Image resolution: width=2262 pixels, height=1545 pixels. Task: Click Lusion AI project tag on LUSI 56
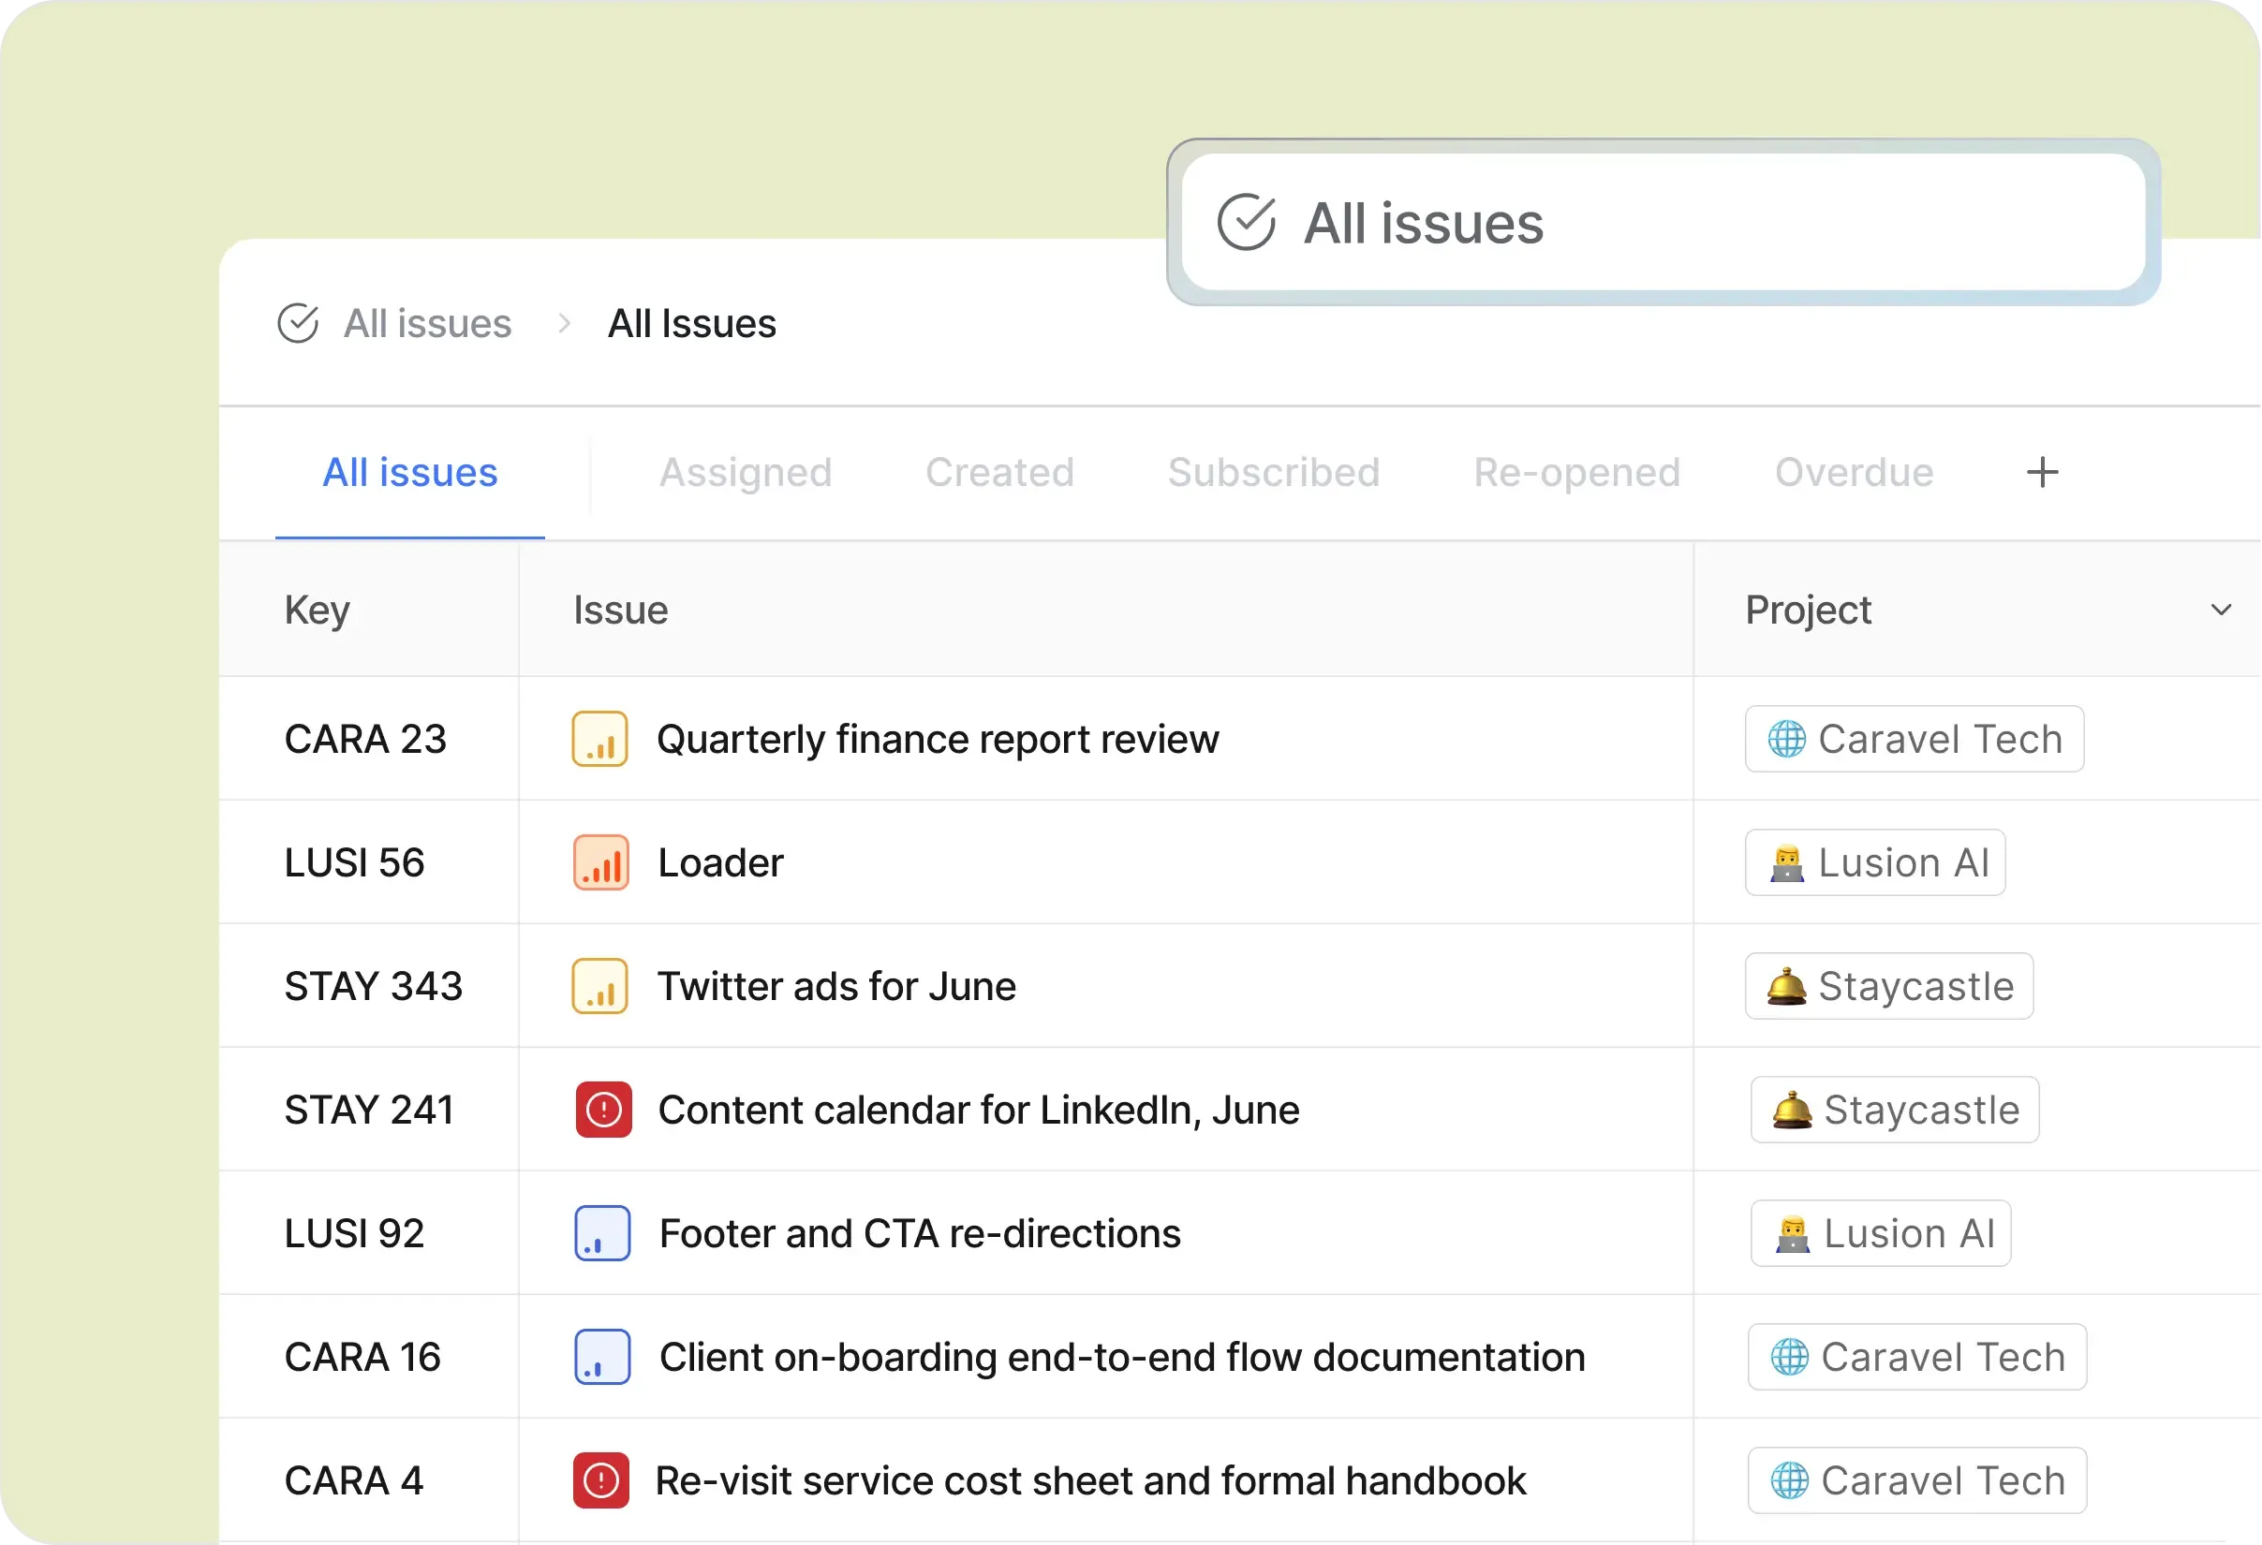(x=1874, y=862)
